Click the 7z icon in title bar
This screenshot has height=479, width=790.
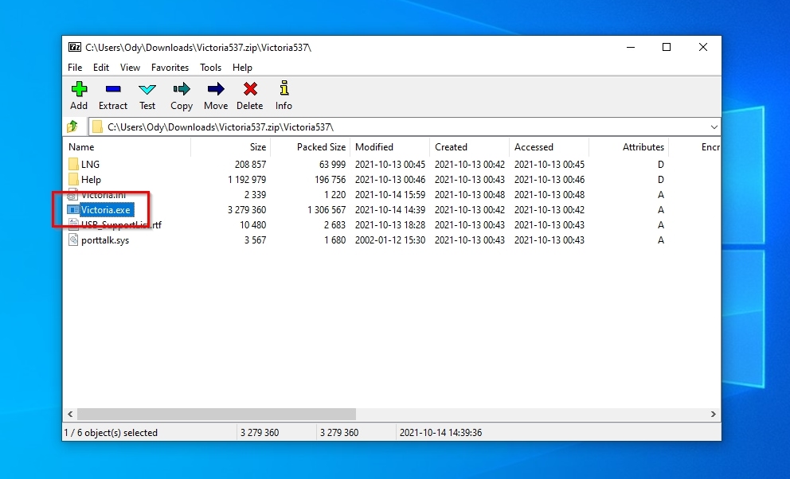[x=75, y=47]
